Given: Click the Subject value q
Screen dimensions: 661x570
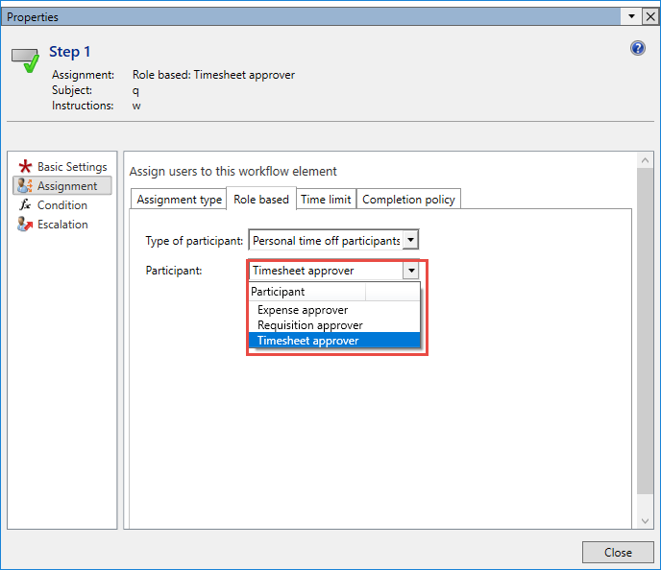Looking at the screenshot, I should click(x=135, y=91).
